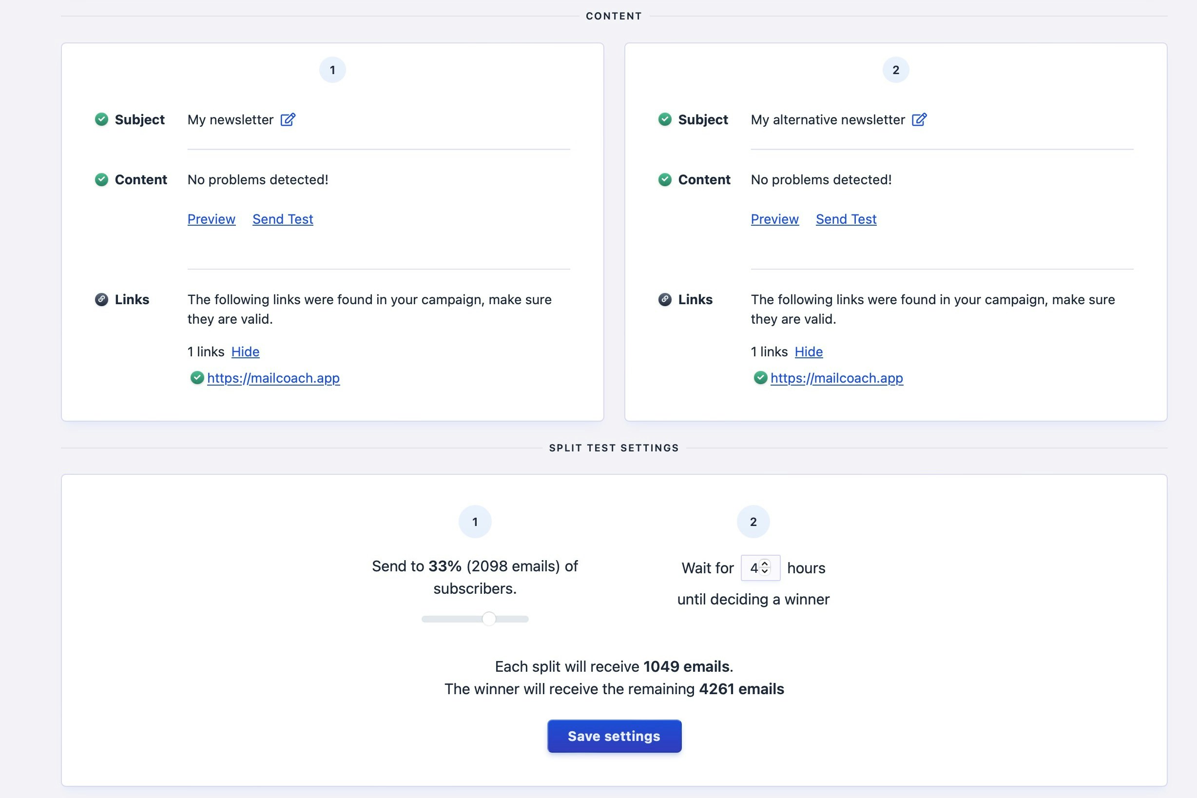This screenshot has width=1197, height=798.
Task: Send Test for variant 1 content
Action: tap(282, 219)
